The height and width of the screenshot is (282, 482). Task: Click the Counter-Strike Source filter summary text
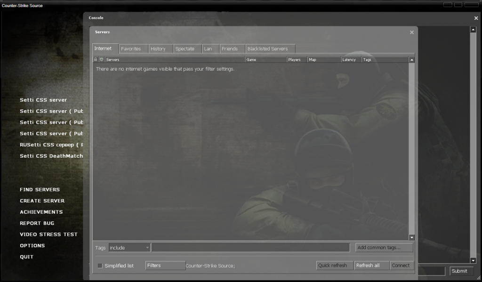tap(210, 266)
